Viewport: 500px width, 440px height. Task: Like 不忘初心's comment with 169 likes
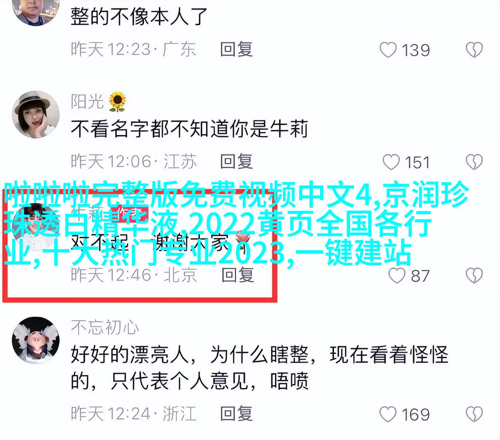click(388, 414)
